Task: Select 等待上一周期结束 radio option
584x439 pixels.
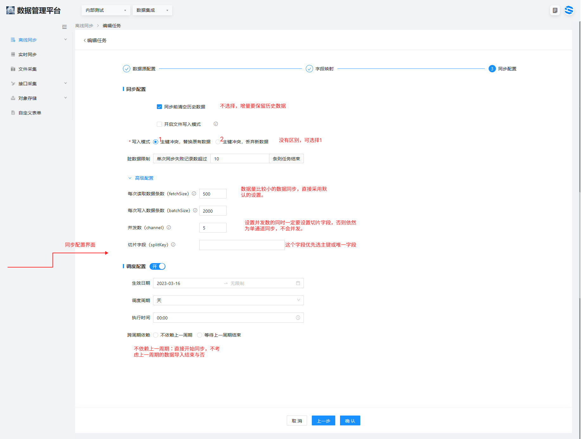Action: [x=200, y=335]
